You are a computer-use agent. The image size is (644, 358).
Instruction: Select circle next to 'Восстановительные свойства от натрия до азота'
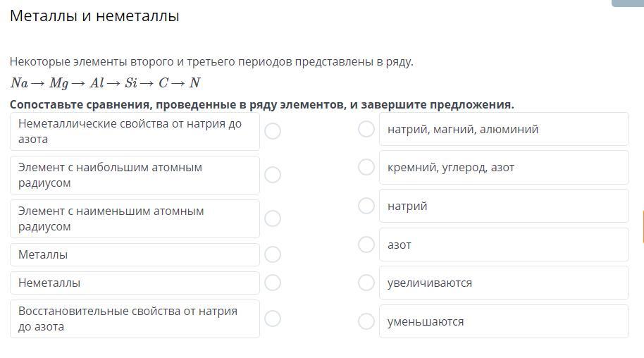point(273,319)
